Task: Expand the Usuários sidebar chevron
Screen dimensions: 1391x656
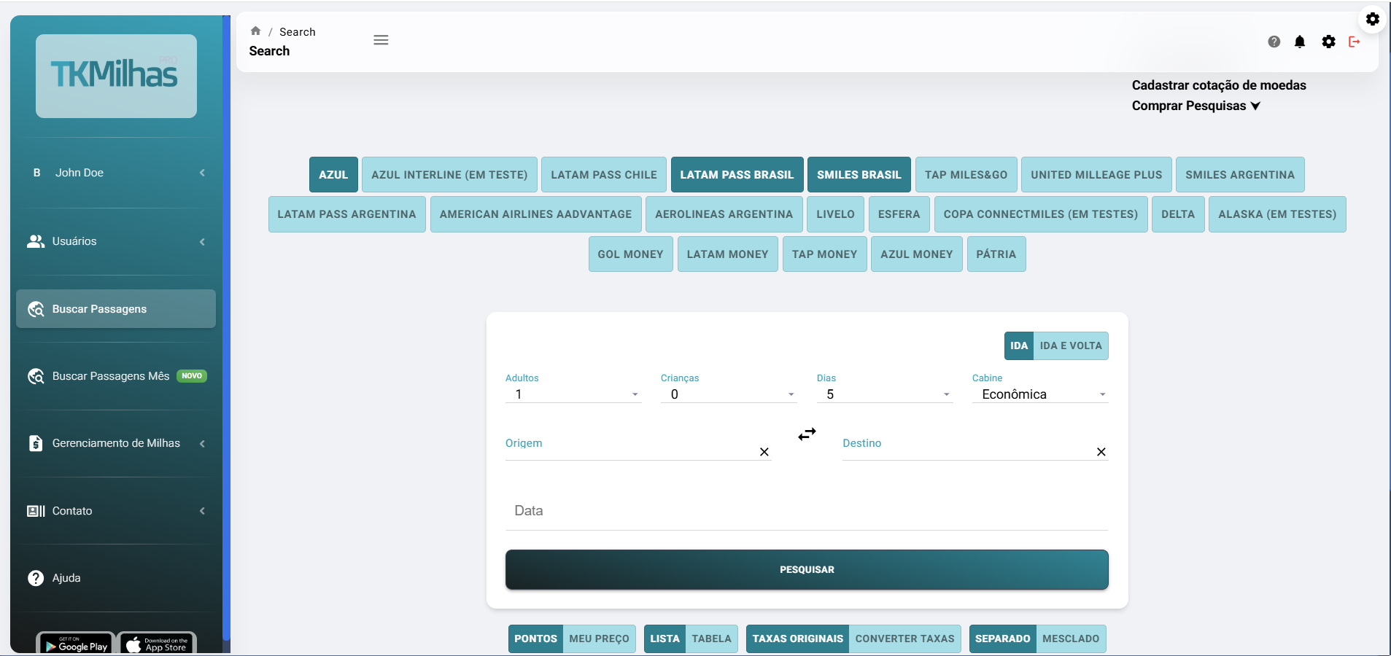Action: point(202,241)
